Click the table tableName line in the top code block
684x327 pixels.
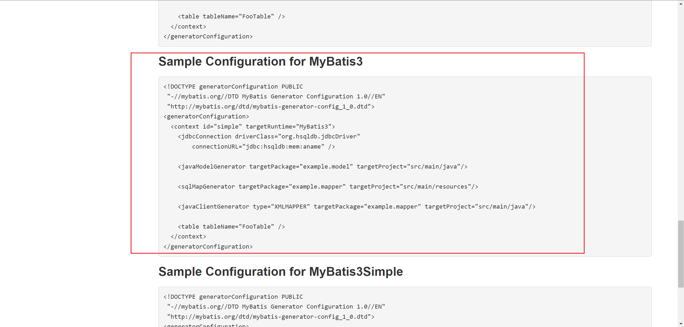[x=231, y=16]
